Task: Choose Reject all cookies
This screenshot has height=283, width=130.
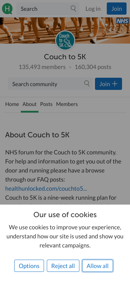Action: 63,266
